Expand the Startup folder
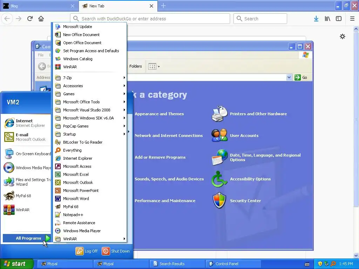Image resolution: width=359 pixels, height=269 pixels. [x=90, y=134]
